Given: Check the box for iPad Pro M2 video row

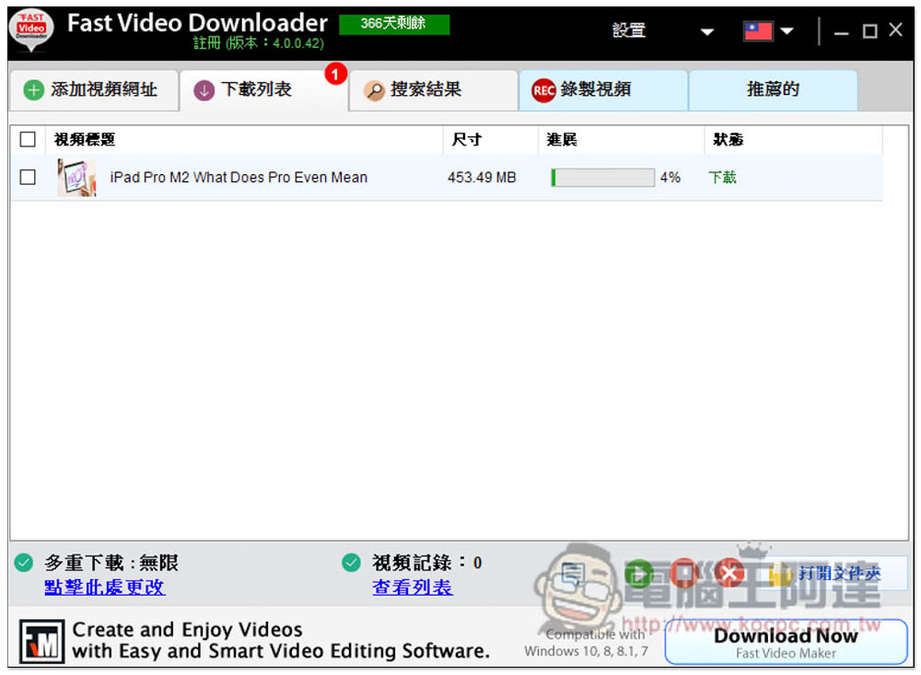Looking at the screenshot, I should click(x=28, y=177).
